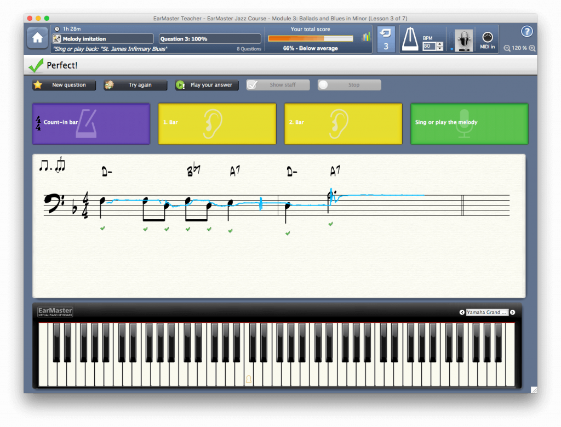The height and width of the screenshot is (427, 561).
Task: Open the Yamaha Grand instrument selector
Action: pos(487,312)
